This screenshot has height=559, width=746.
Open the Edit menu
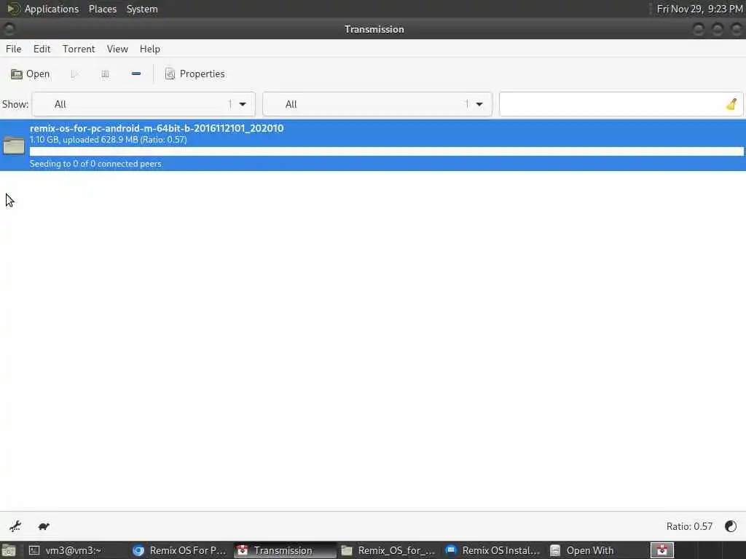click(x=42, y=49)
